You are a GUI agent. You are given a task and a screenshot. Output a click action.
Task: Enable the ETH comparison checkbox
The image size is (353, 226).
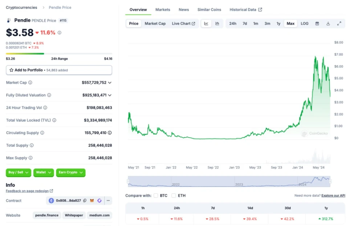coord(174,195)
